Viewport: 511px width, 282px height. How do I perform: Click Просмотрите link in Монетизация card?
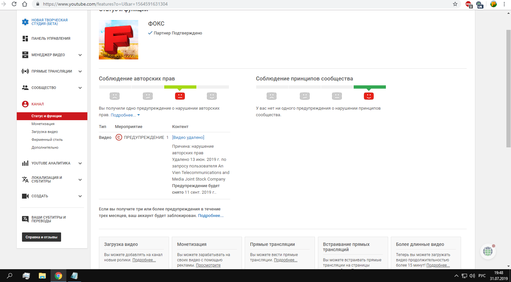click(208, 265)
